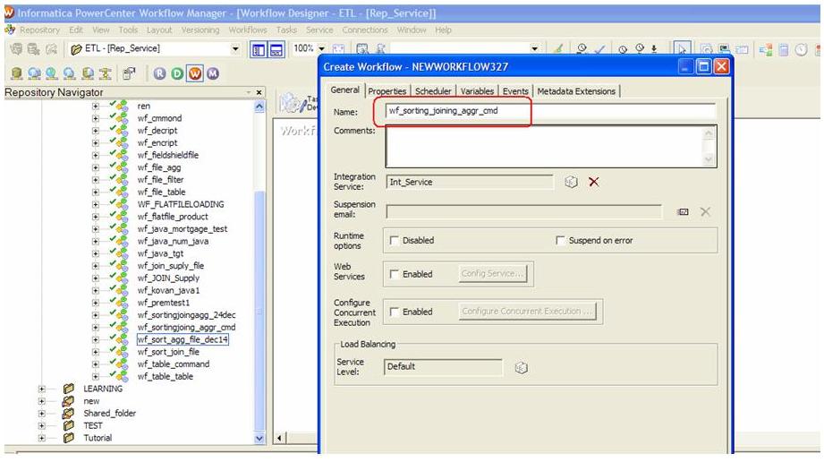
Task: Select wf_sort_agg_file_dec14 in the tree
Action: click(x=183, y=340)
